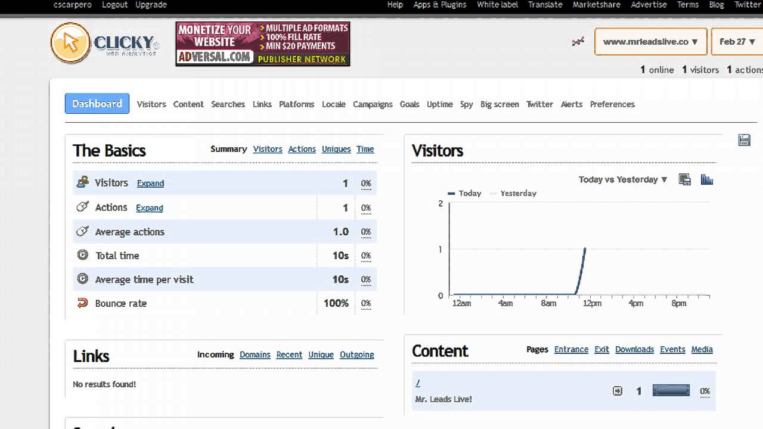Viewport: 763px width, 429px height.
Task: Click the Logout link
Action: (x=114, y=5)
